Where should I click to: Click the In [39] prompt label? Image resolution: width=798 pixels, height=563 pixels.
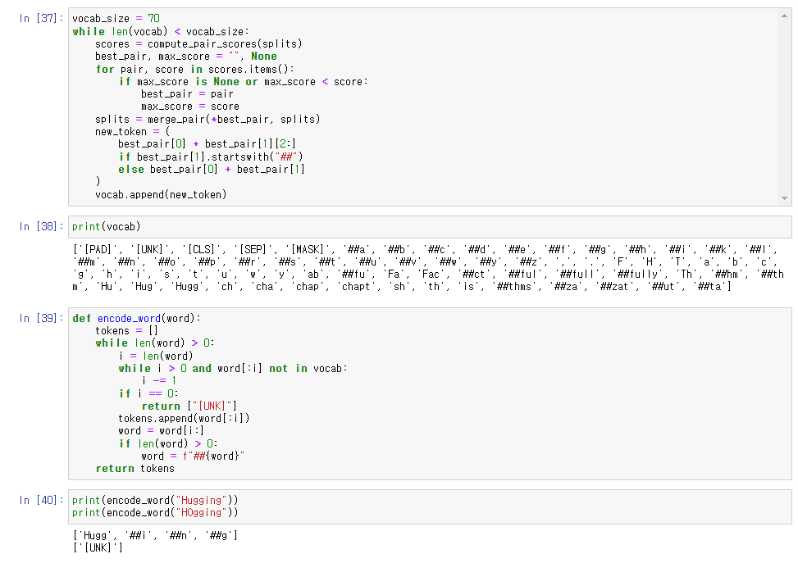(x=41, y=318)
